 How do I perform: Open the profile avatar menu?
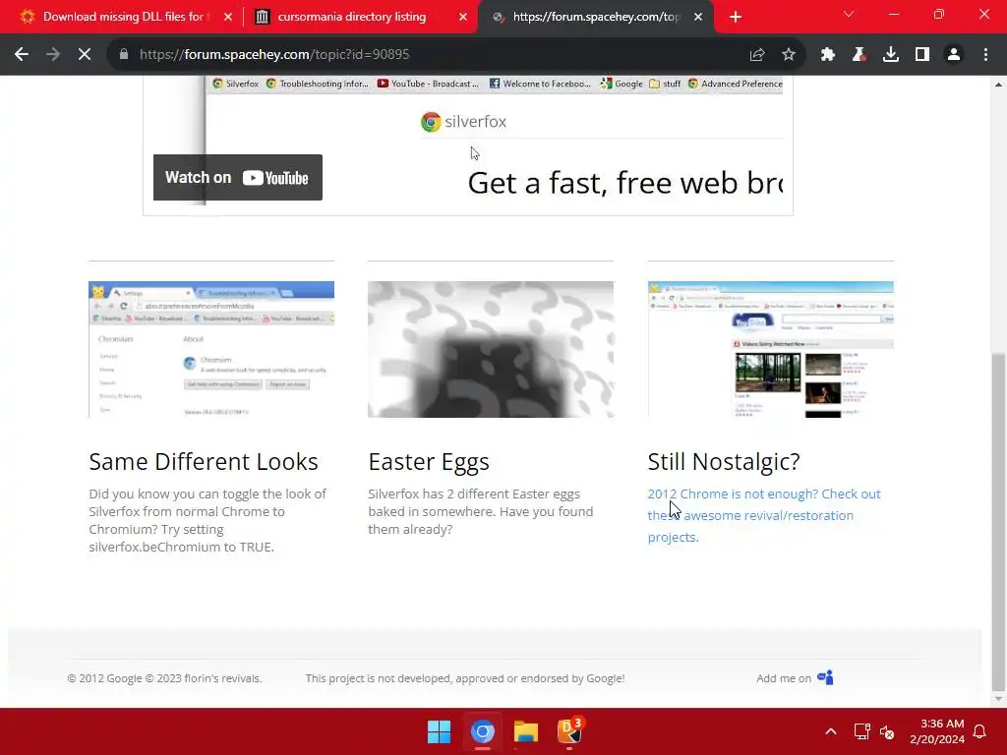pyautogui.click(x=954, y=55)
